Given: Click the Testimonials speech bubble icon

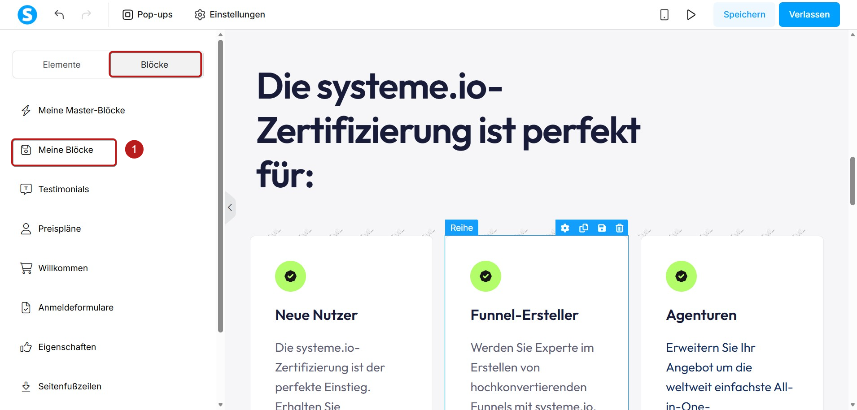Looking at the screenshot, I should [26, 189].
